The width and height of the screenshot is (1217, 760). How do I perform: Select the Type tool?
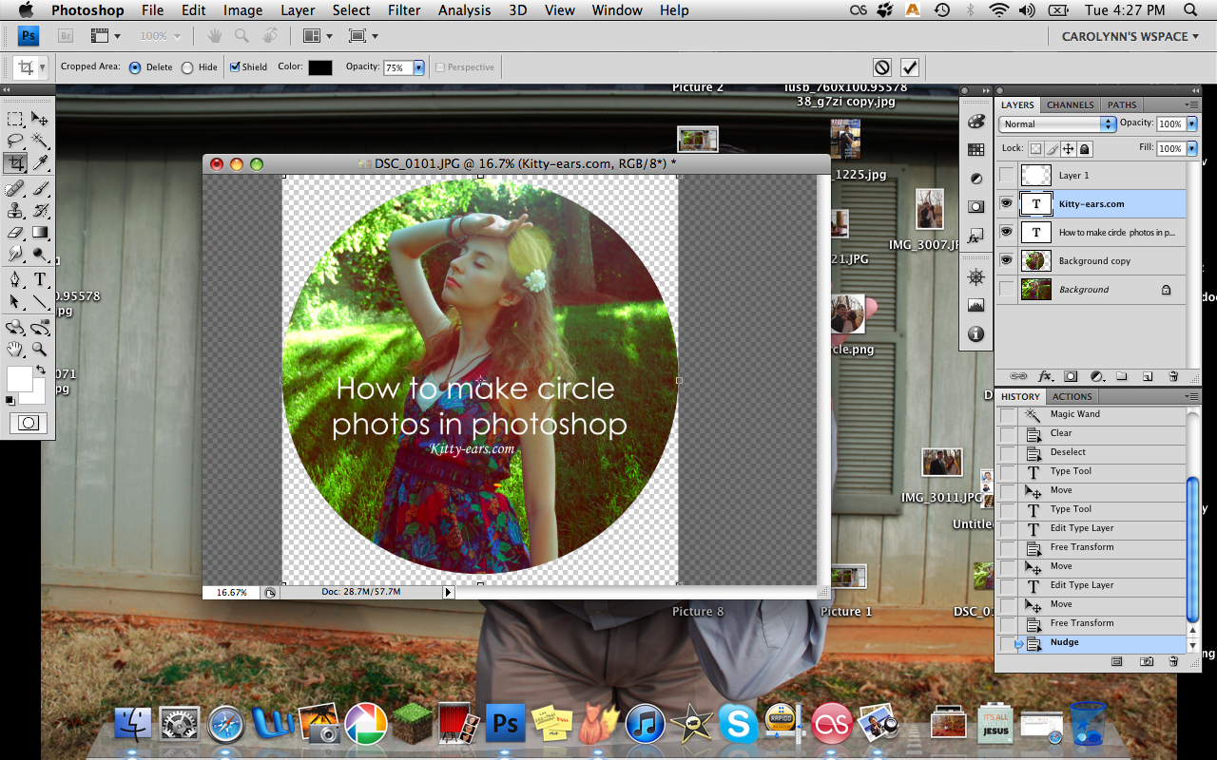point(41,279)
